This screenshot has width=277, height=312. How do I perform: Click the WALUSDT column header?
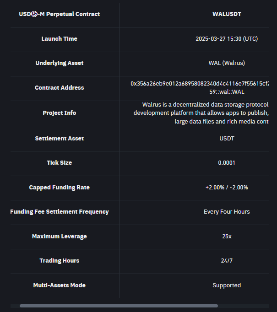pyautogui.click(x=227, y=14)
